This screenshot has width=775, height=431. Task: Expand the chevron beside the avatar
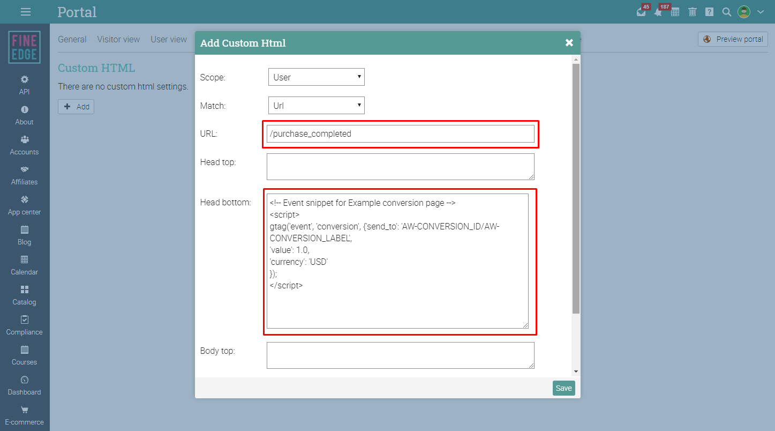761,12
